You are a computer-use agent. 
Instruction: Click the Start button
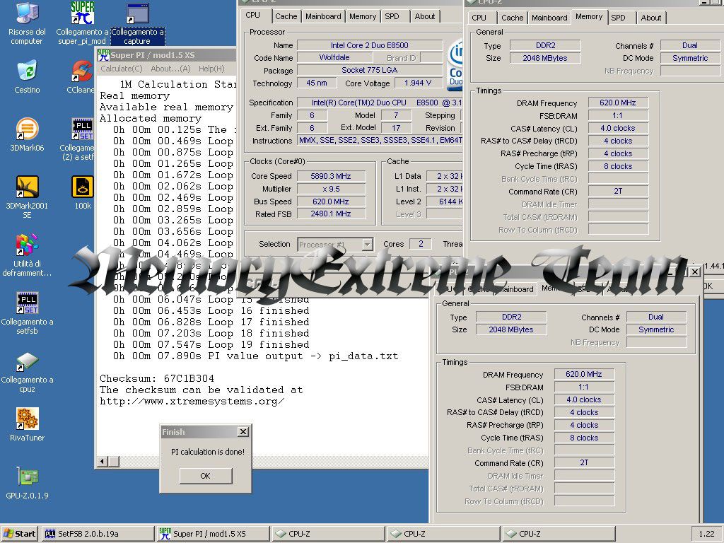[x=19, y=534]
